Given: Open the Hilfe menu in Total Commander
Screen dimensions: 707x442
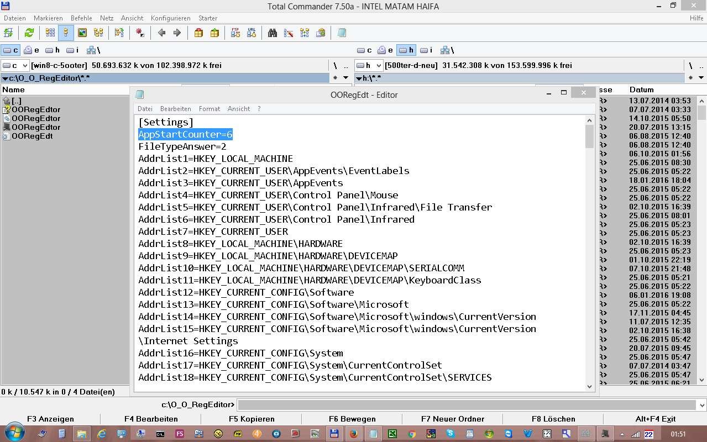Looking at the screenshot, I should click(x=696, y=18).
